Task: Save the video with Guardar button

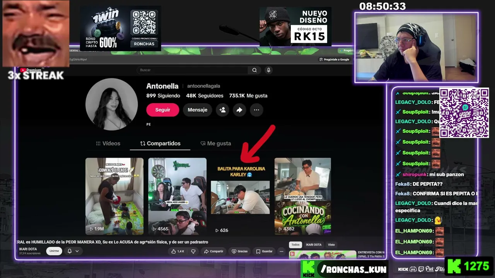Action: click(264, 251)
